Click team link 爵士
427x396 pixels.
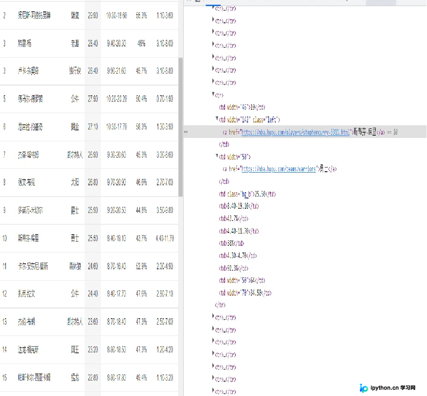[x=75, y=210]
